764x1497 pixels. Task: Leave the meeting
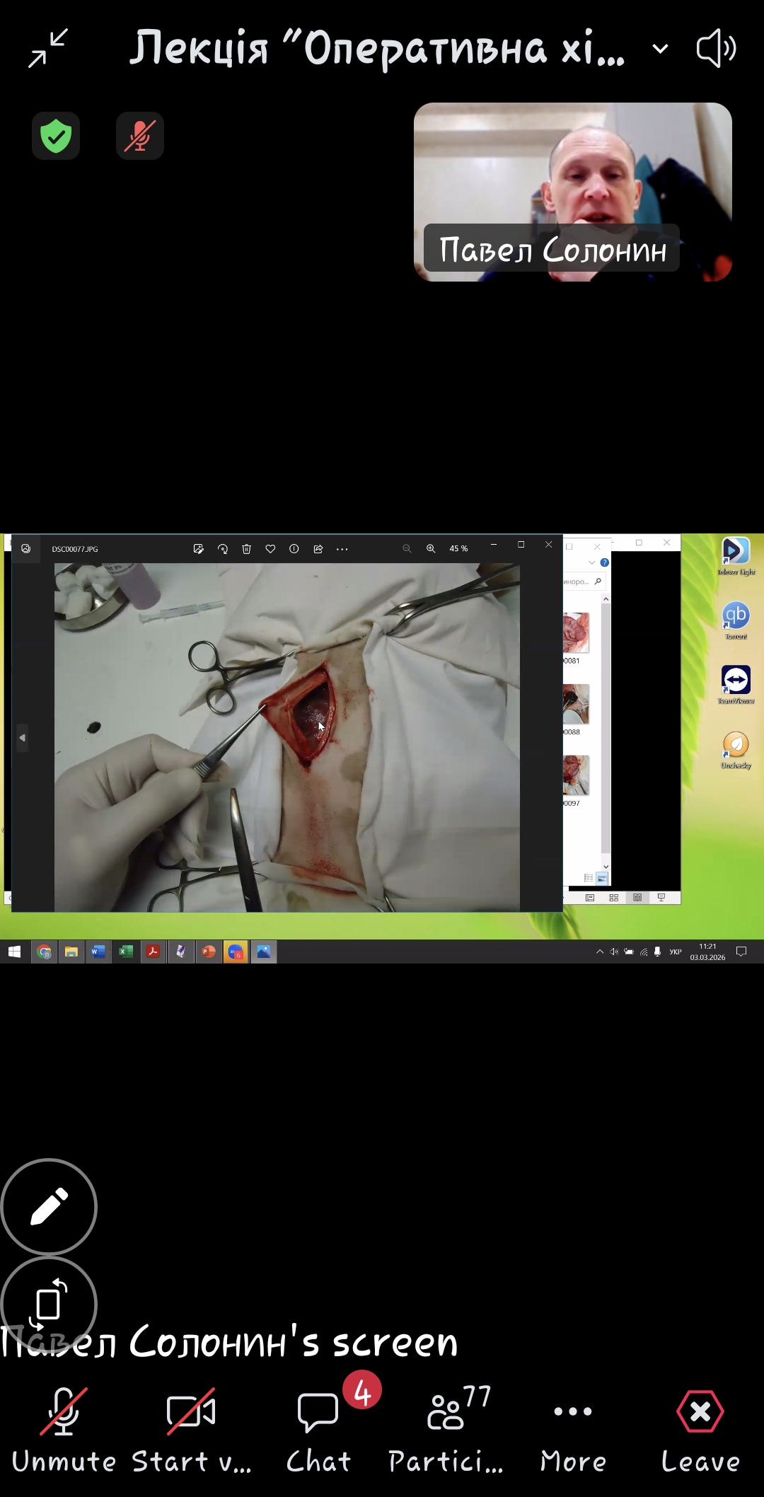[x=700, y=1429]
